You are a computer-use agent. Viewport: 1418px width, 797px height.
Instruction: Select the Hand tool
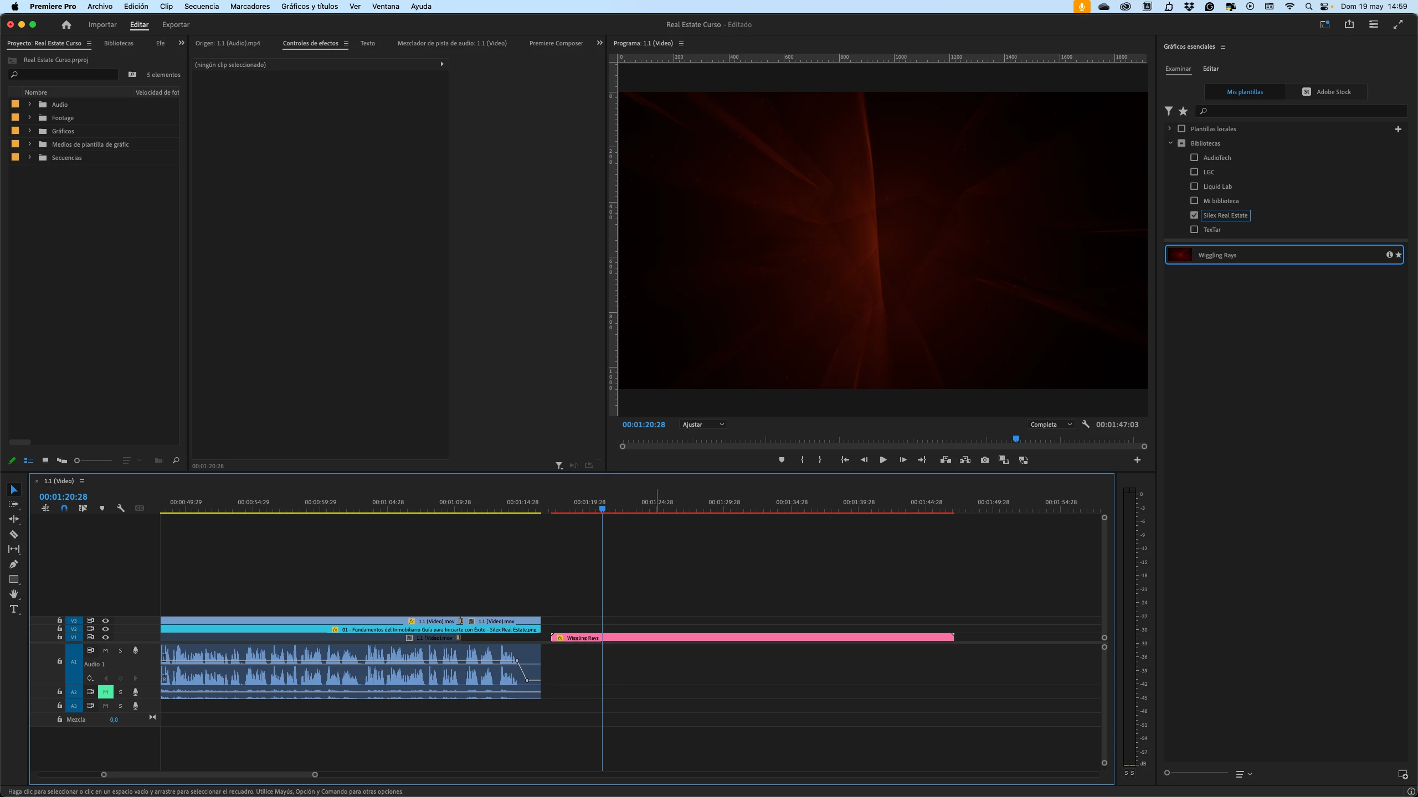pos(14,594)
